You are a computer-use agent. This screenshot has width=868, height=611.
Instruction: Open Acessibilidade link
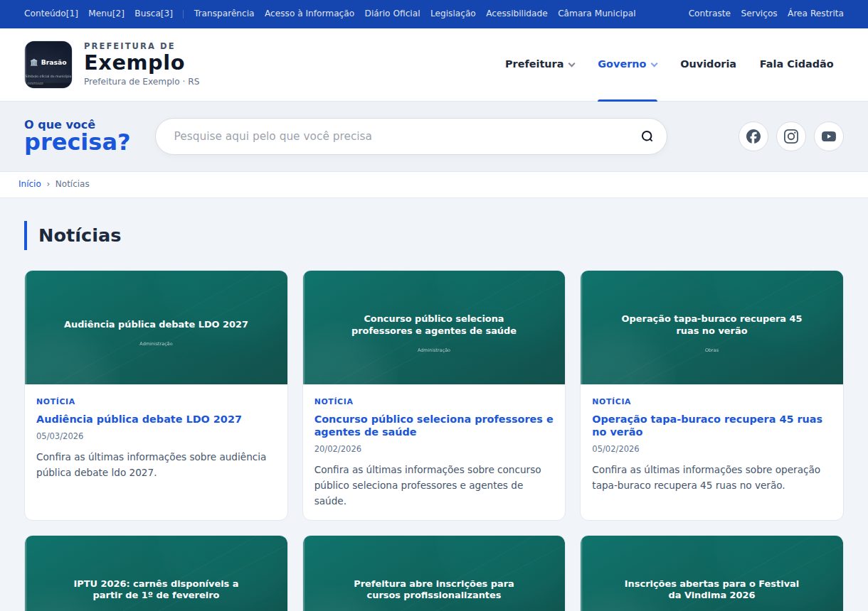coord(517,13)
